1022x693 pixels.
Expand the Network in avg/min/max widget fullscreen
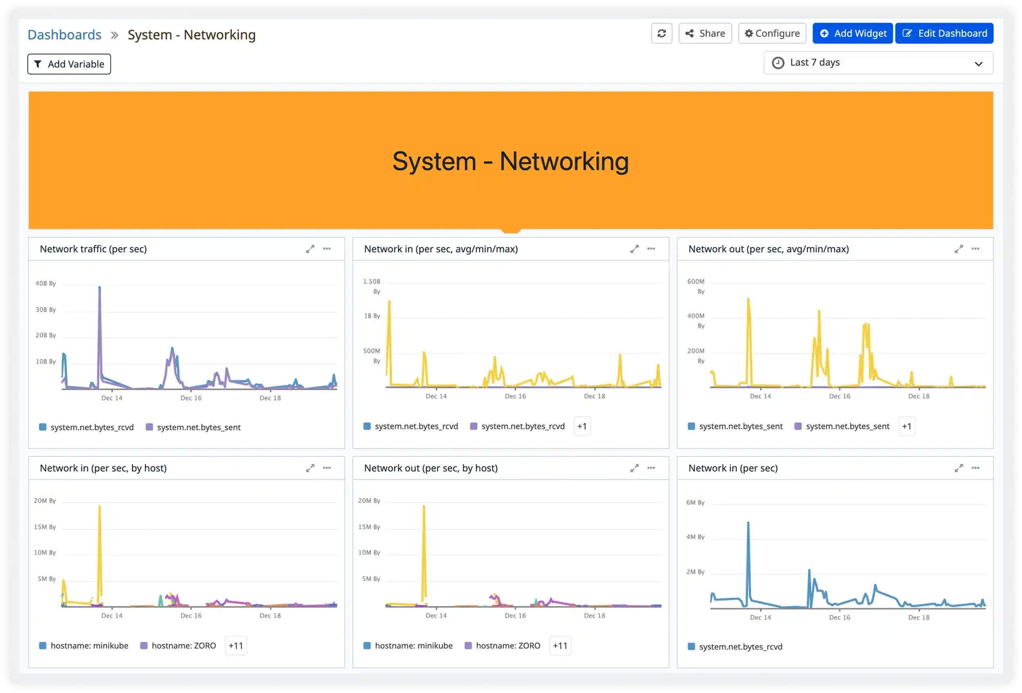point(634,249)
